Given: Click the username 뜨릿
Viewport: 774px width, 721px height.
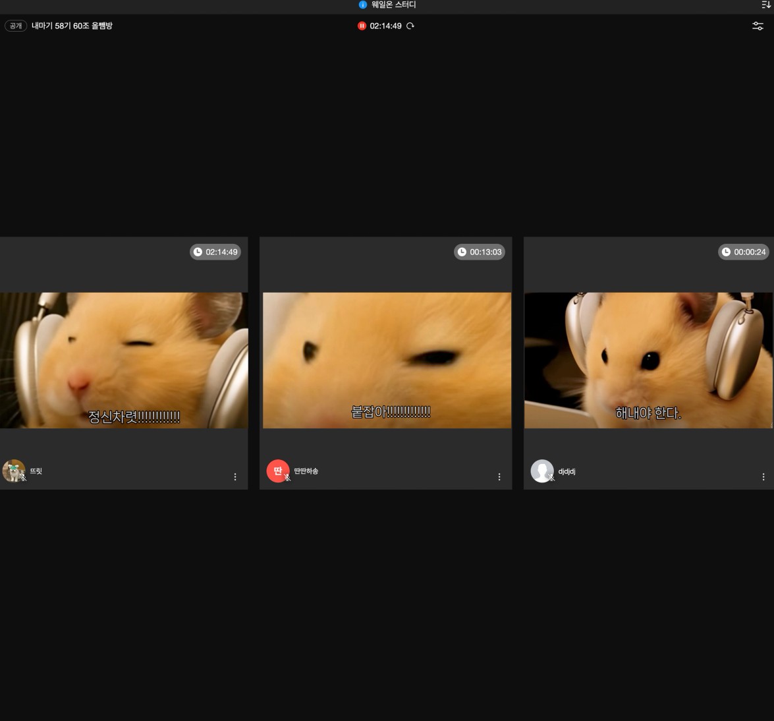Looking at the screenshot, I should tap(36, 471).
